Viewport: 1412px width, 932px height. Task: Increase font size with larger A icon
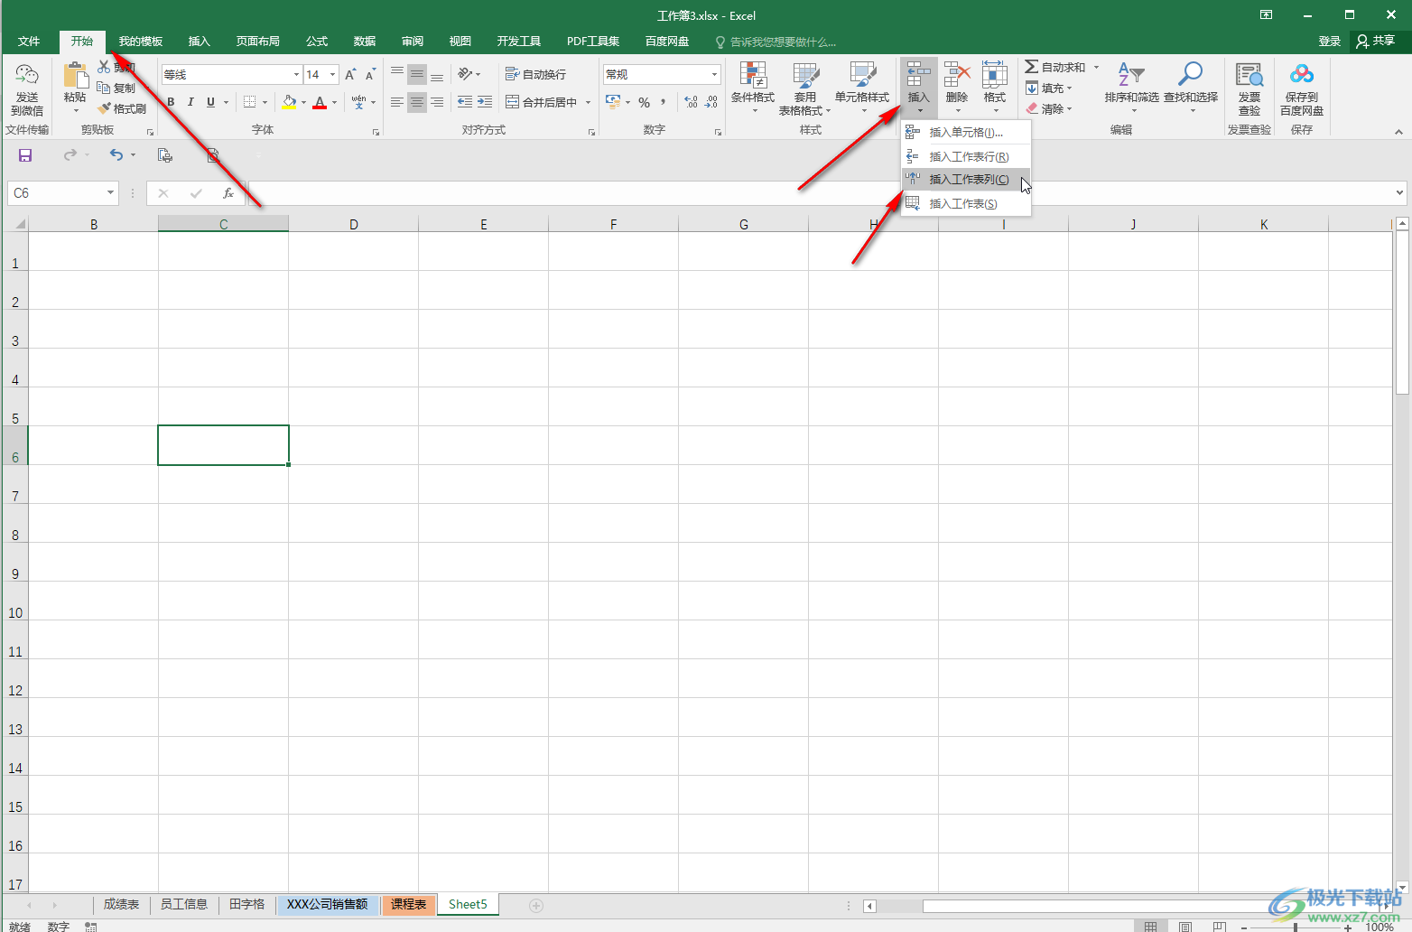350,74
